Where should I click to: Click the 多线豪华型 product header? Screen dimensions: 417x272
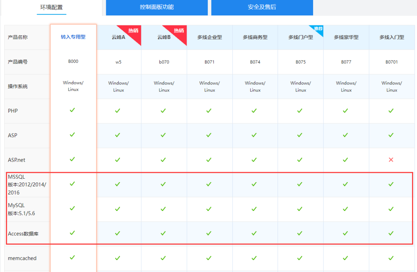click(x=346, y=37)
